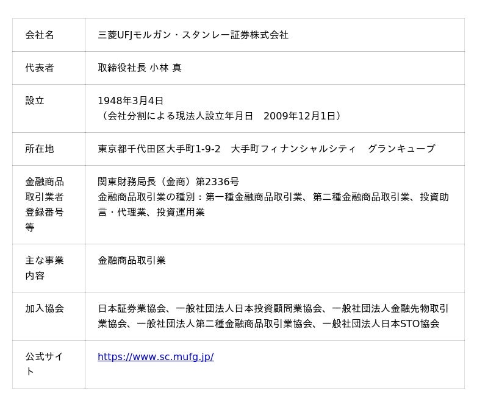Click the グランキューブ building name
This screenshot has width=488, height=407.
[401, 149]
